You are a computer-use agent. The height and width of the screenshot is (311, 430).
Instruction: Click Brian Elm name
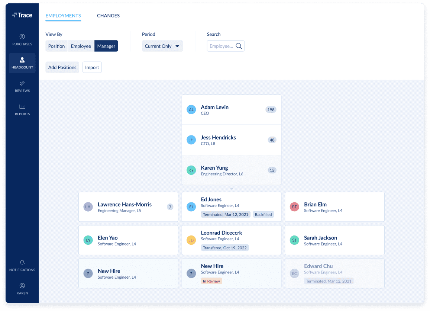click(316, 204)
